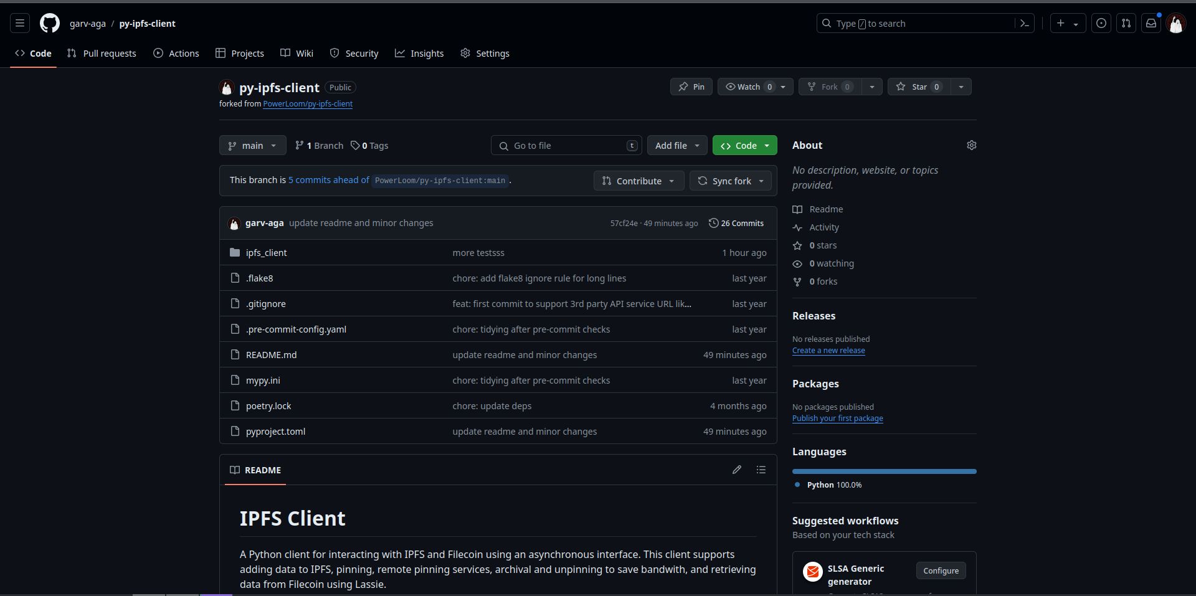
Task: View the 1 Branch list
Action: (x=319, y=145)
